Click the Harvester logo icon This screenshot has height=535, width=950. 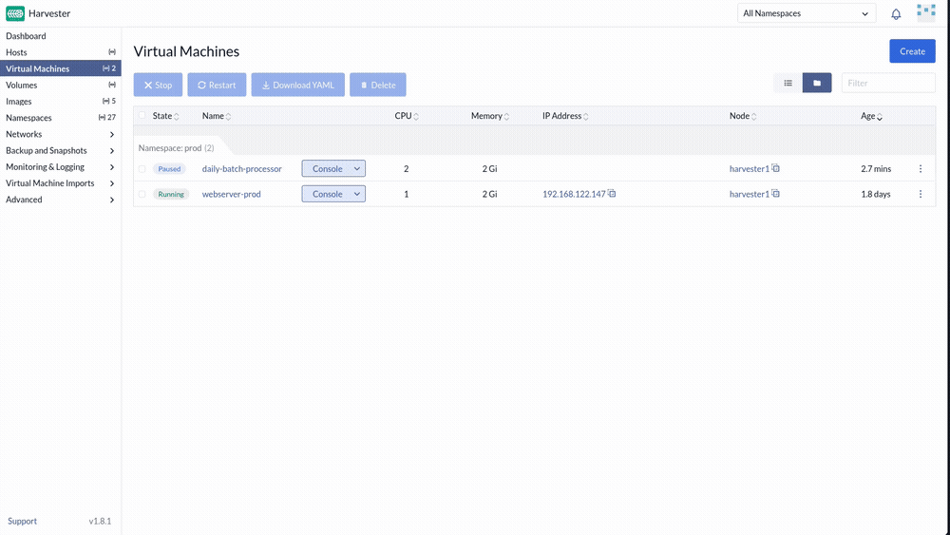[x=15, y=13]
